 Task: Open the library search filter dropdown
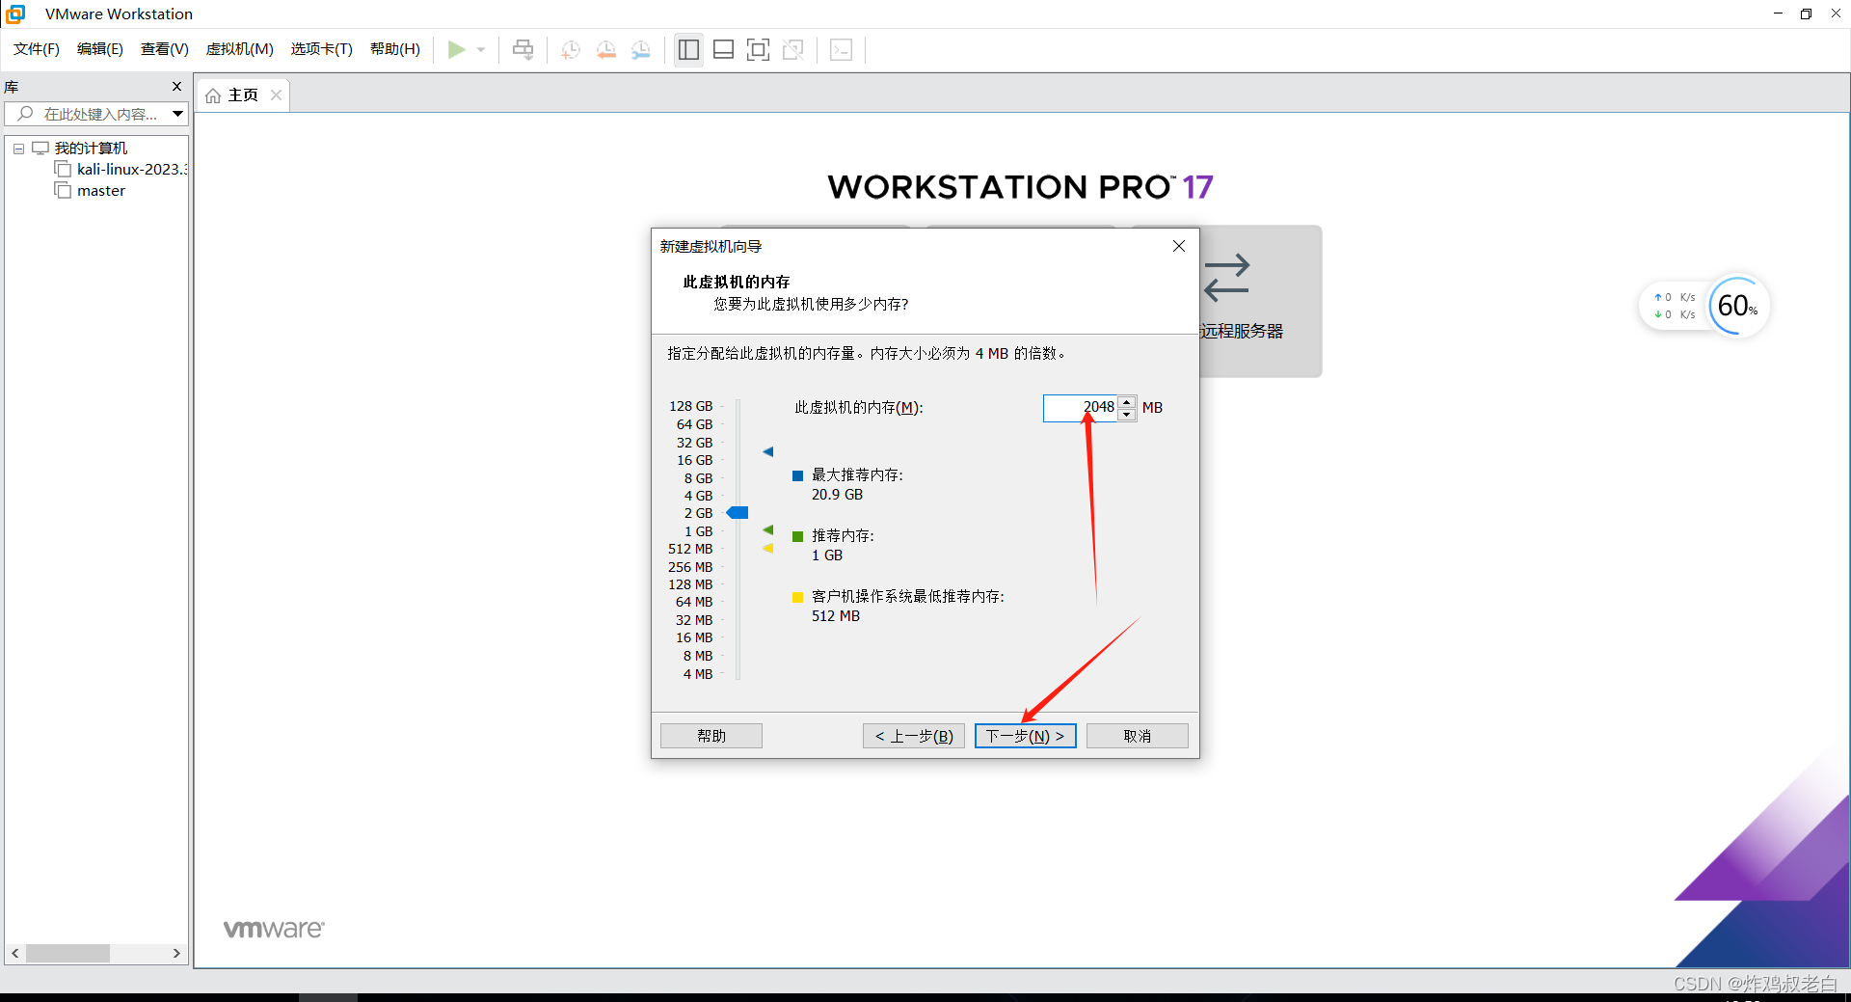(178, 114)
